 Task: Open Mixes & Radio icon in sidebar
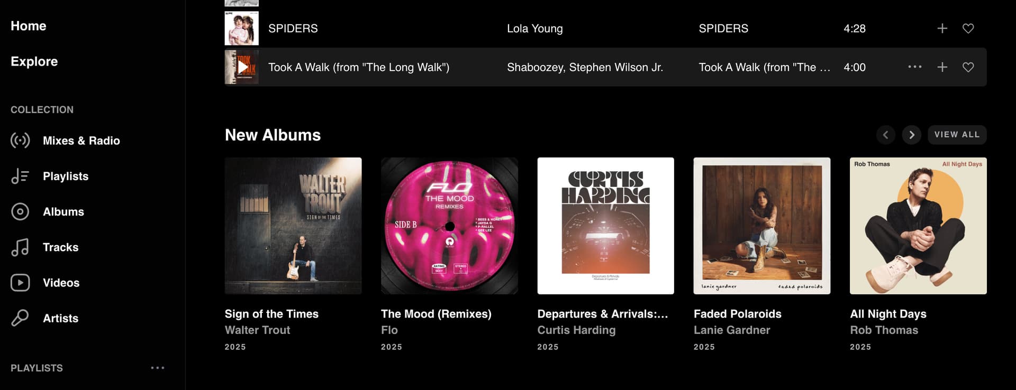point(20,141)
